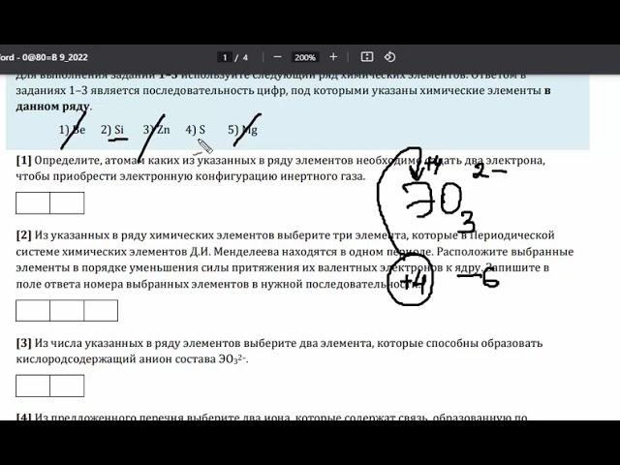This screenshot has height=465, width=620.
Task: Click element option '3) Zn'
Action: coord(157,130)
